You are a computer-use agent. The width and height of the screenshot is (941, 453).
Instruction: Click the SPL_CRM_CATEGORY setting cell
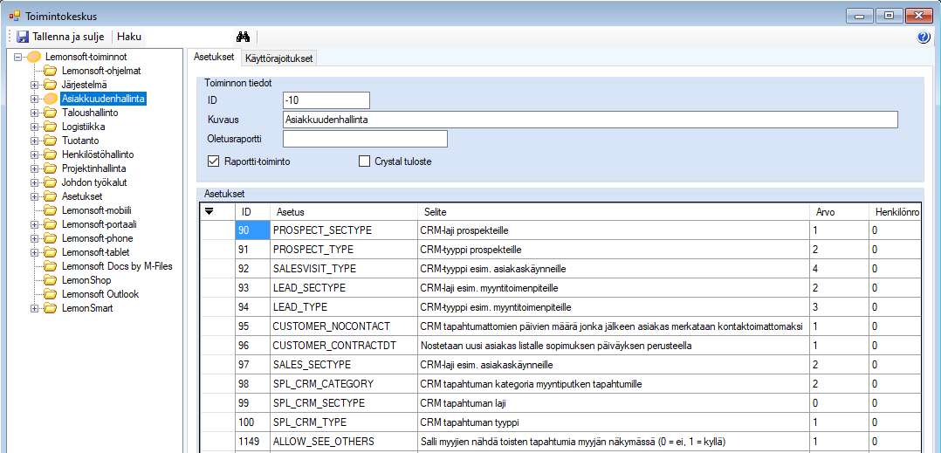point(344,383)
